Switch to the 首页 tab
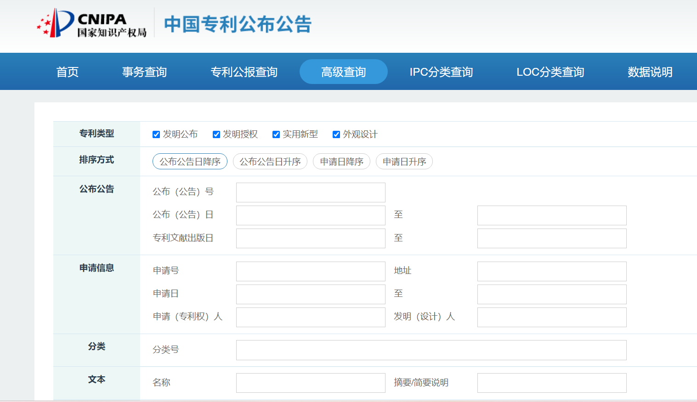697x402 pixels. tap(67, 72)
